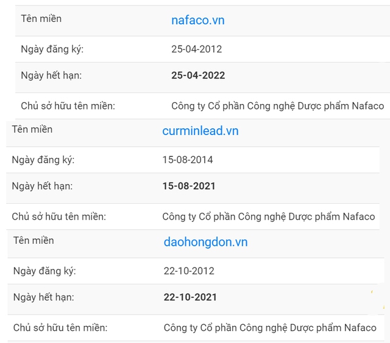
Task: Click 'Ngày hết hạn:' label beside 15-08-2021
Action: pos(42,186)
